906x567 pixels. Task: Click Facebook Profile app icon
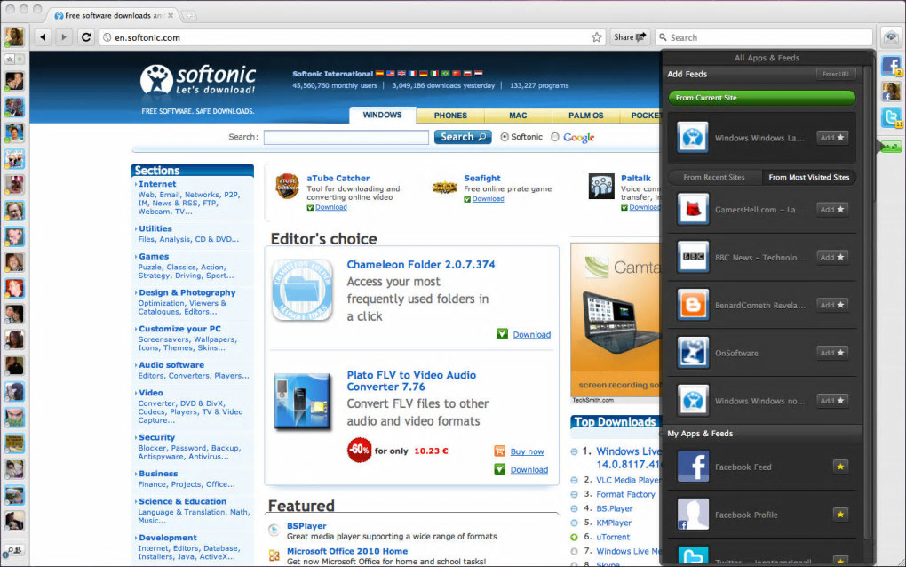pos(693,515)
